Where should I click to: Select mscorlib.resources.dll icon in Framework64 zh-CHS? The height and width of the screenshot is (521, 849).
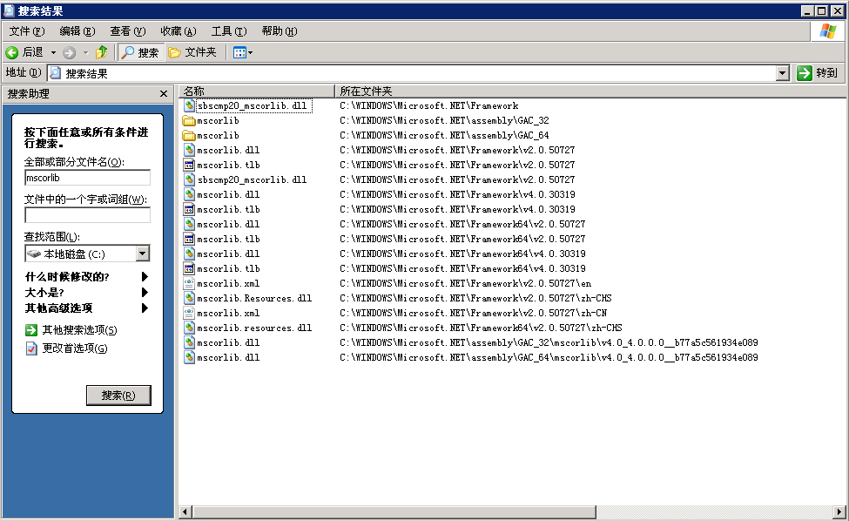pos(189,328)
